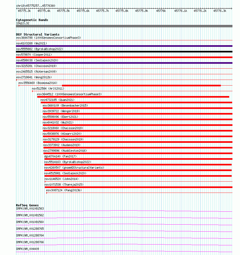Open variant nsv6598038 (Sedlazeck2020)
Image resolution: width=240 pixels, height=255 pixels.
point(37,60)
